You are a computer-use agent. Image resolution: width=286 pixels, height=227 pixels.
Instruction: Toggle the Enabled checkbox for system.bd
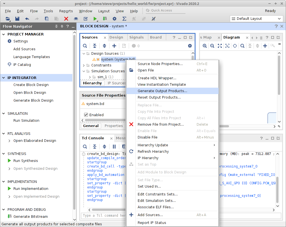point(86,115)
